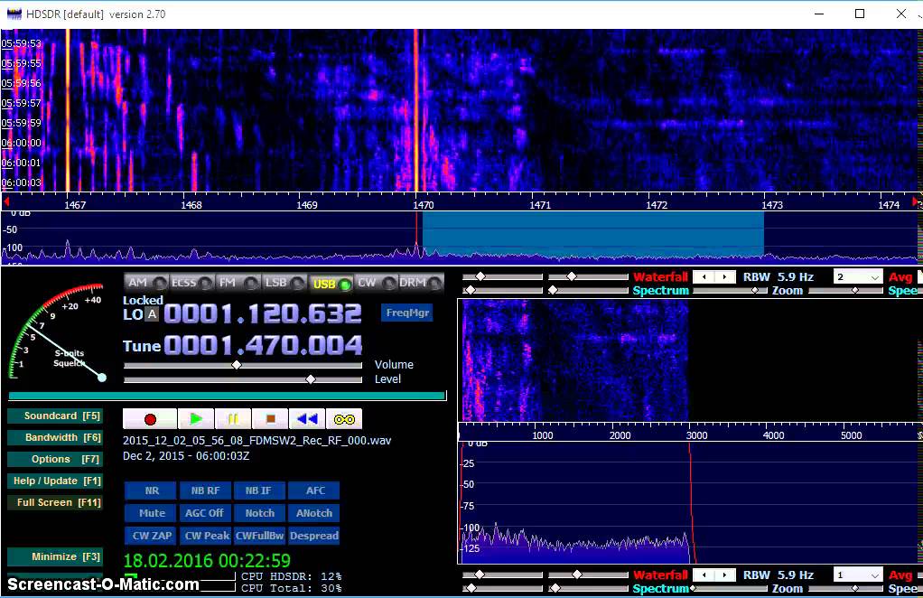Toggle the NB RF noise blanker
The image size is (923, 598).
pyautogui.click(x=205, y=491)
